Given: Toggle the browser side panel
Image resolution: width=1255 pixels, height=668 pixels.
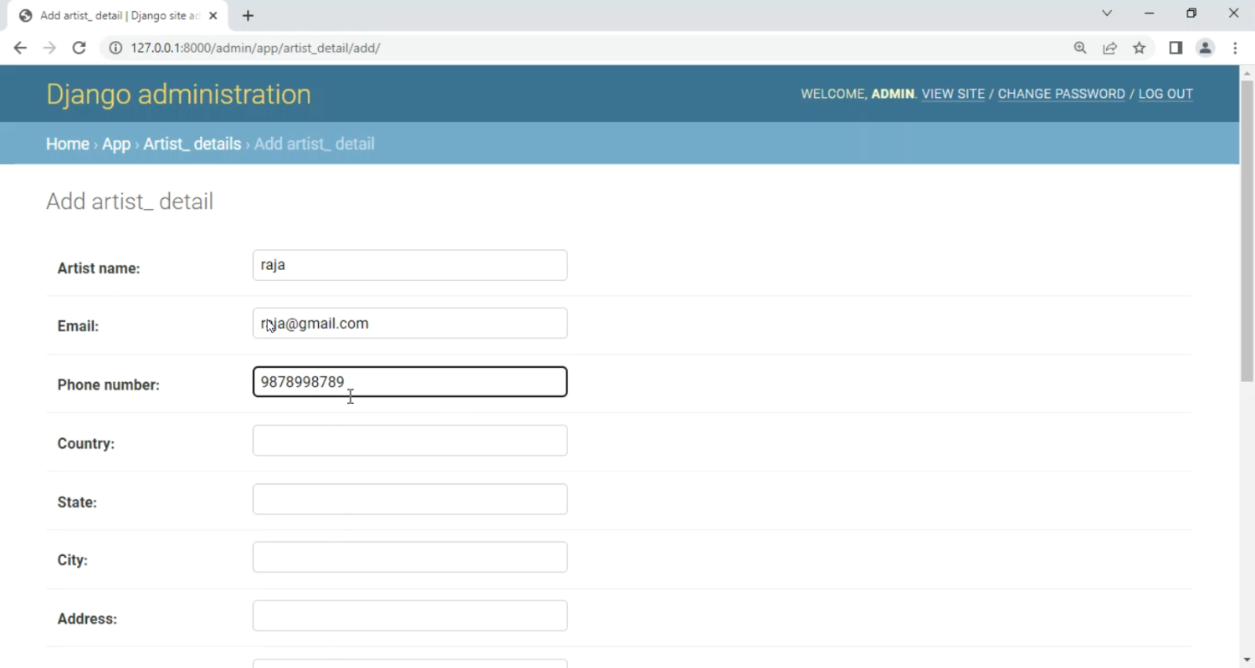Looking at the screenshot, I should [x=1176, y=48].
